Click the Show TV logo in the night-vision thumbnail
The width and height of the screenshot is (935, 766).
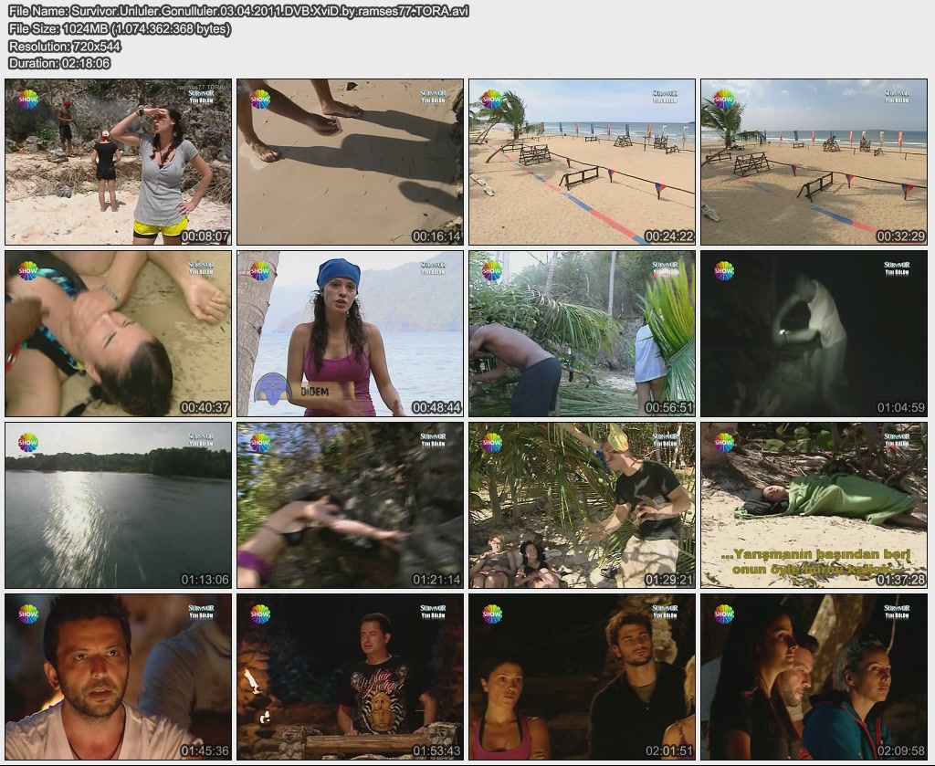724,270
